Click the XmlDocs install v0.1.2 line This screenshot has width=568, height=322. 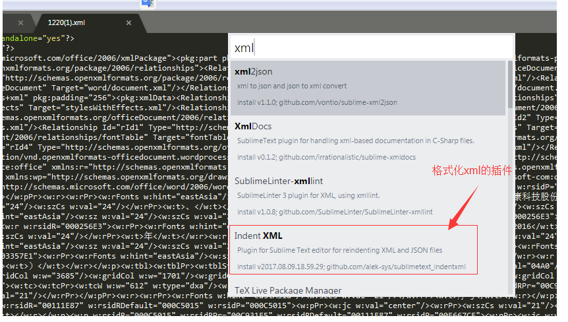tap(326, 158)
